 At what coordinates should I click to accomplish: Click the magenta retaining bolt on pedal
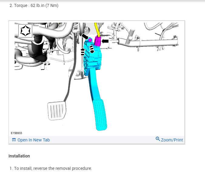point(90,40)
